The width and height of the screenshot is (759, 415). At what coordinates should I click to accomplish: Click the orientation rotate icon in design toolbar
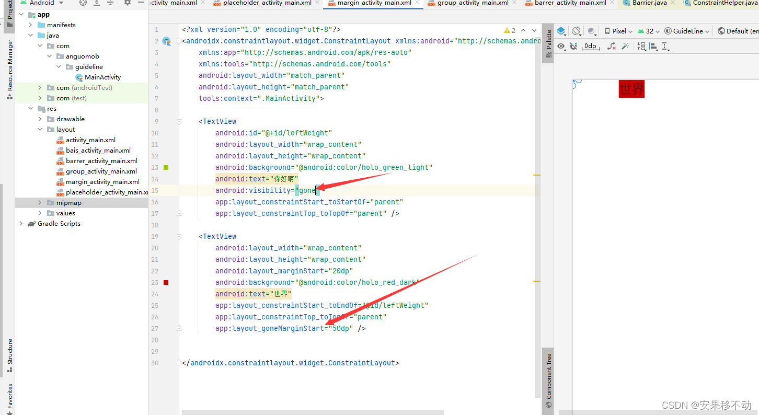(577, 31)
